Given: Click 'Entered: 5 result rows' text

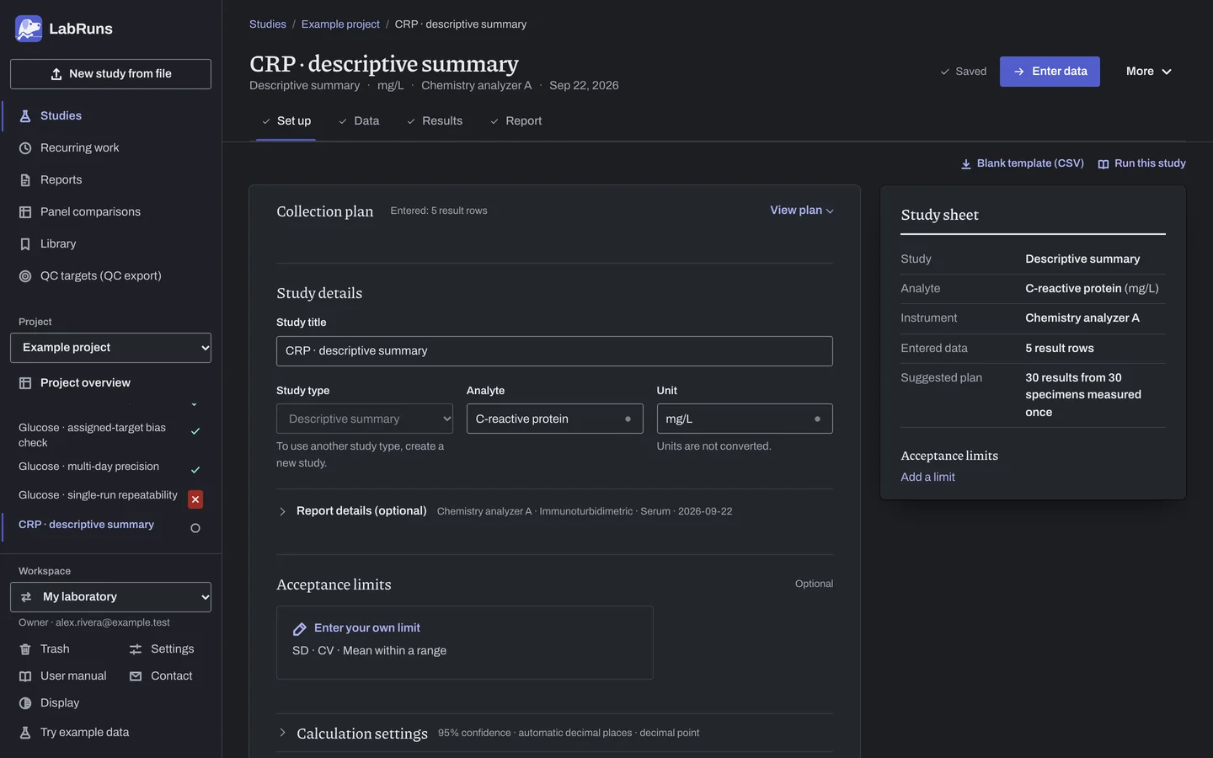Looking at the screenshot, I should [439, 211].
